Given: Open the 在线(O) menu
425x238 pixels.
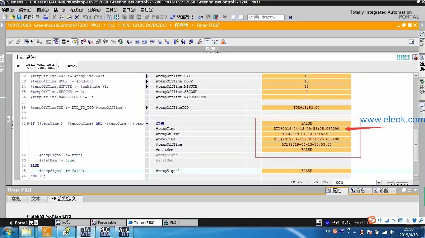Looking at the screenshot, I should tap(77, 10).
